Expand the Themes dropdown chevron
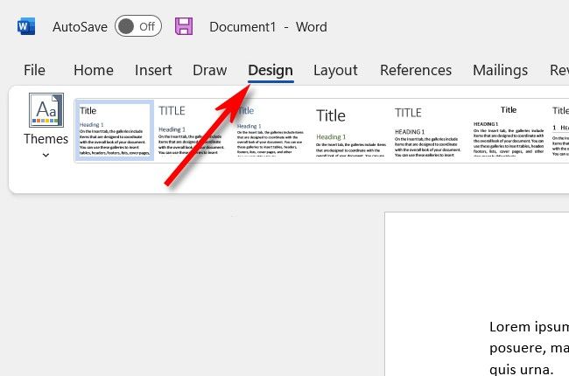This screenshot has height=376, width=569. pyautogui.click(x=46, y=155)
